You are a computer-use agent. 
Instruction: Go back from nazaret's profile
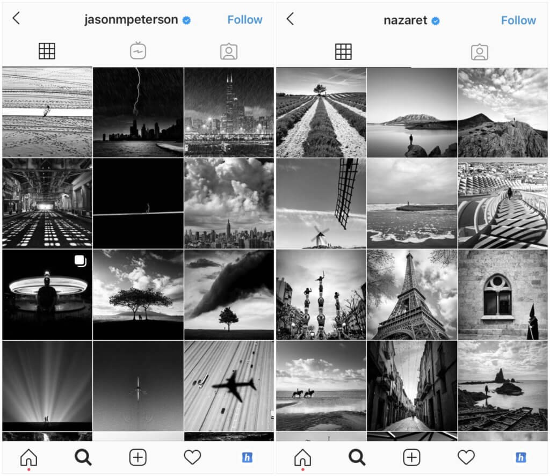(x=290, y=20)
